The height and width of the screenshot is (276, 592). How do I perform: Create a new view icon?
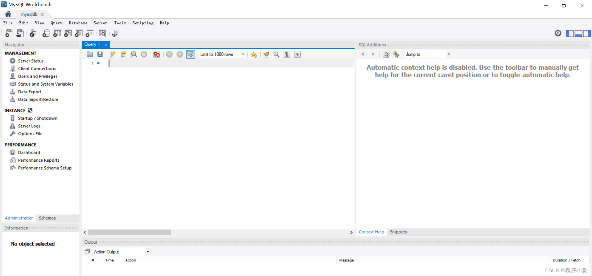point(68,33)
